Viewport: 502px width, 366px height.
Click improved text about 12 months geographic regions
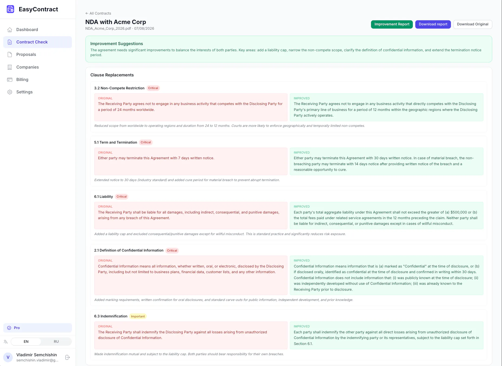tap(386, 110)
